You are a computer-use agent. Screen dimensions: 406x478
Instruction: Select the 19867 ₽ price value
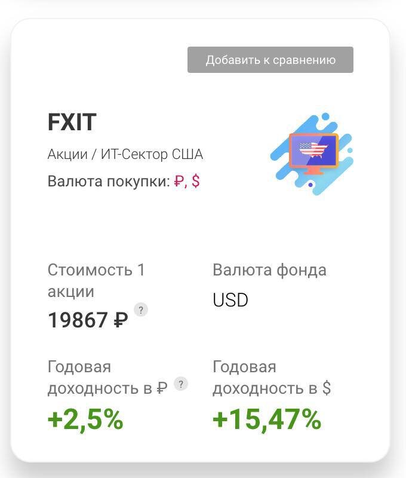click(x=88, y=318)
